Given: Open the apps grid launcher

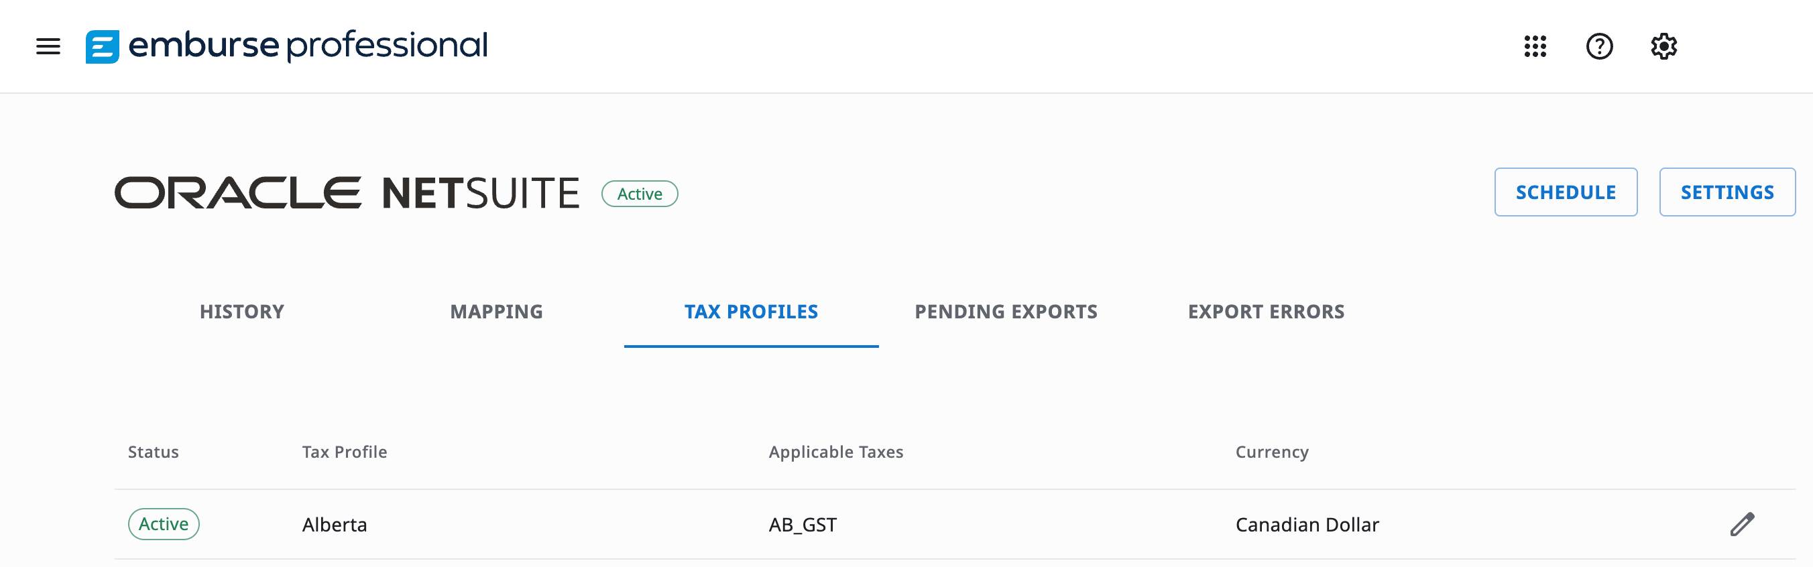Looking at the screenshot, I should [1535, 46].
